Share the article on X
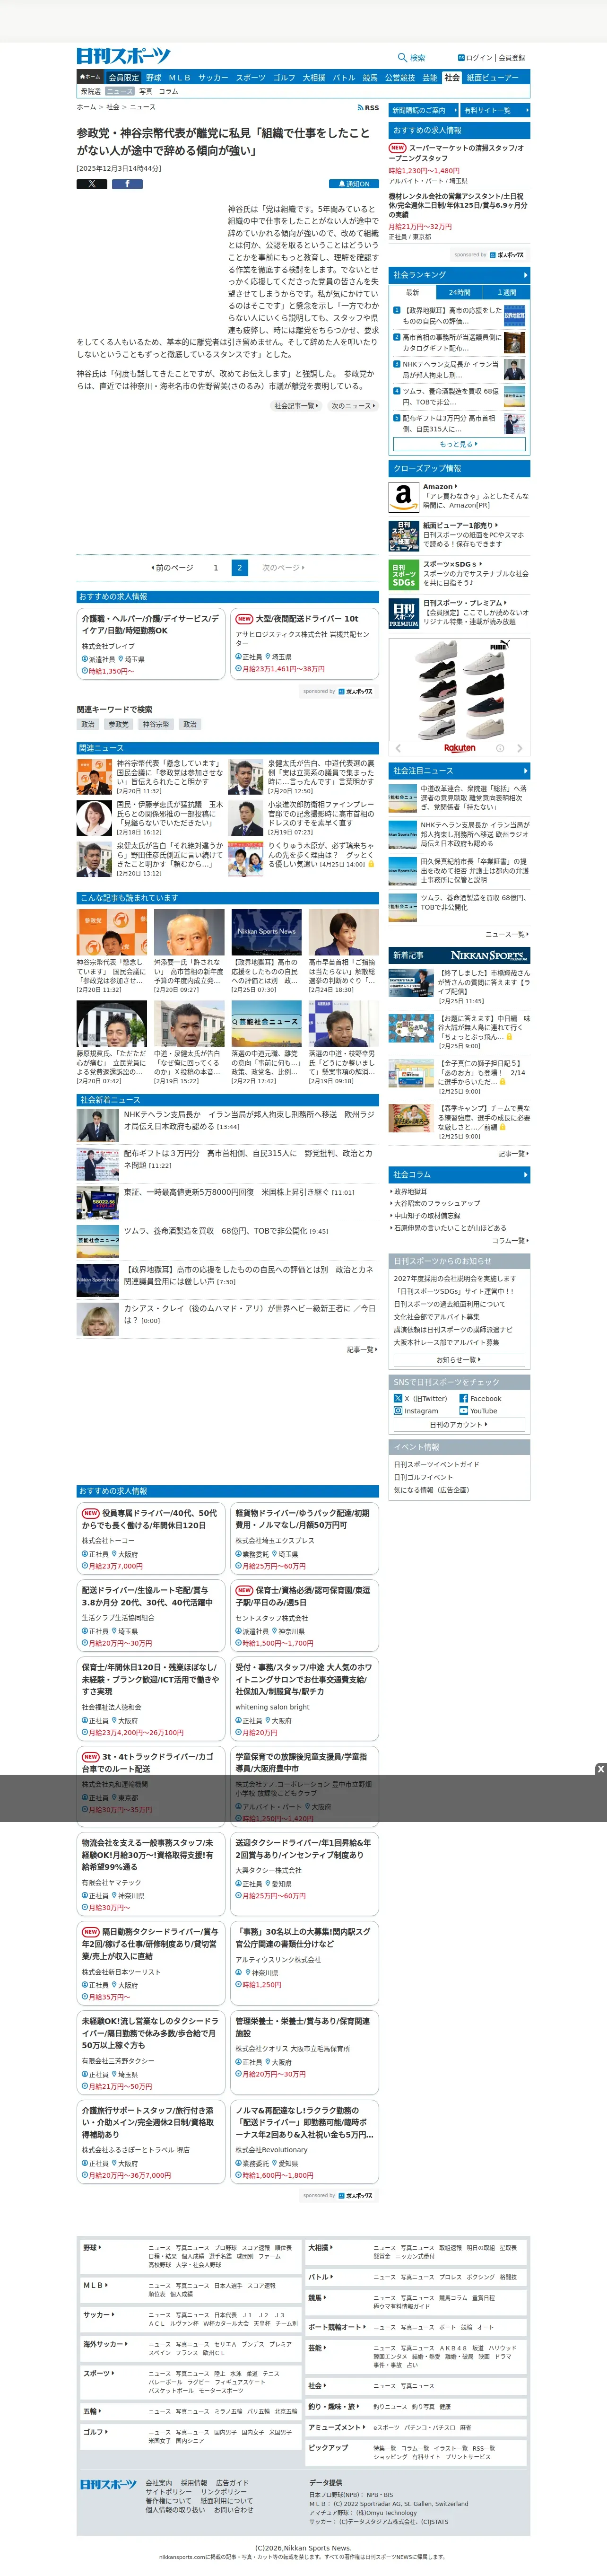 pyautogui.click(x=92, y=184)
